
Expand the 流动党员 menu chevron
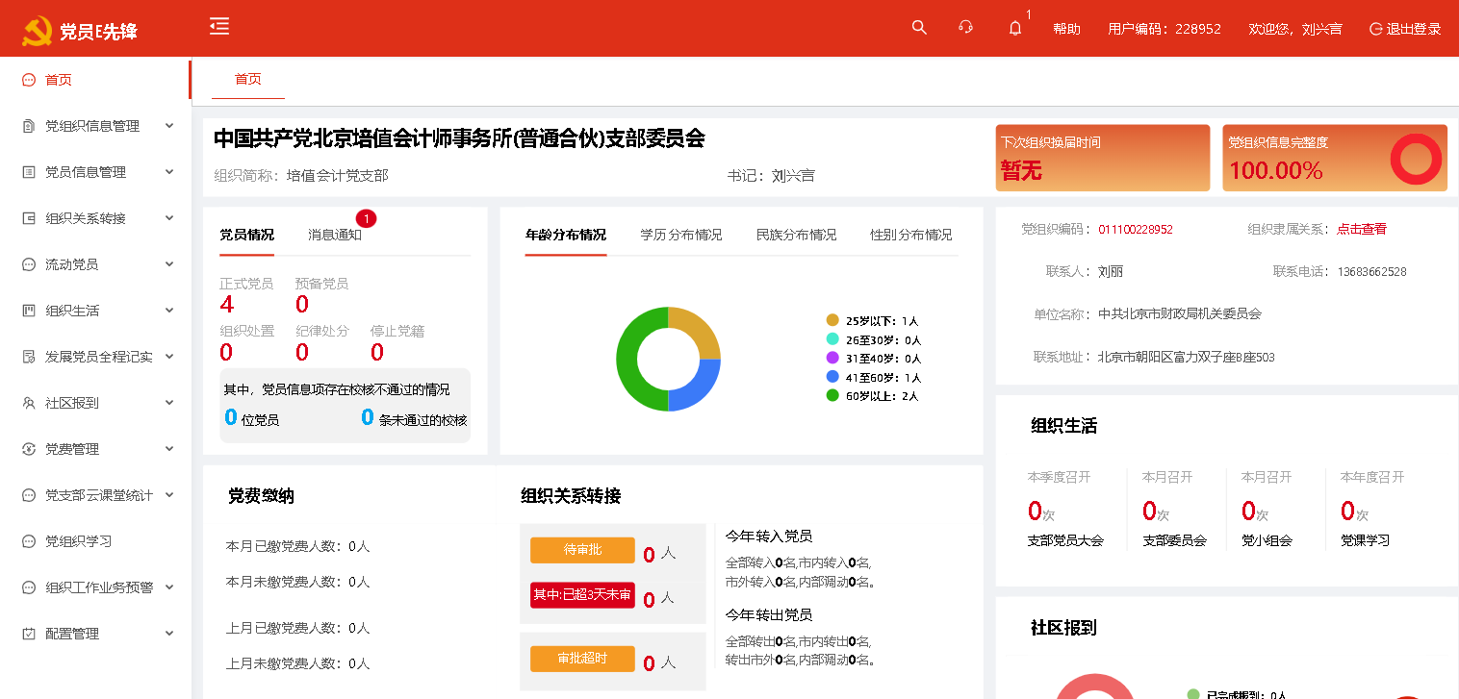[169, 264]
